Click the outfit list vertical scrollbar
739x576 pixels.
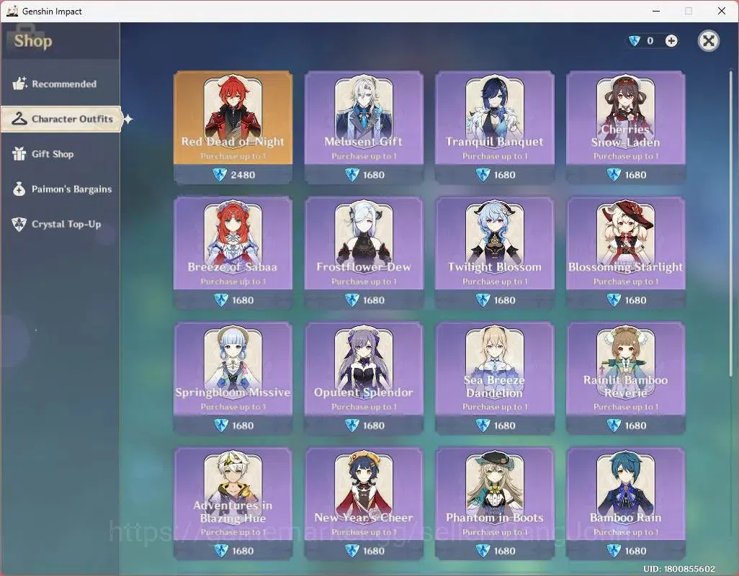(730, 224)
